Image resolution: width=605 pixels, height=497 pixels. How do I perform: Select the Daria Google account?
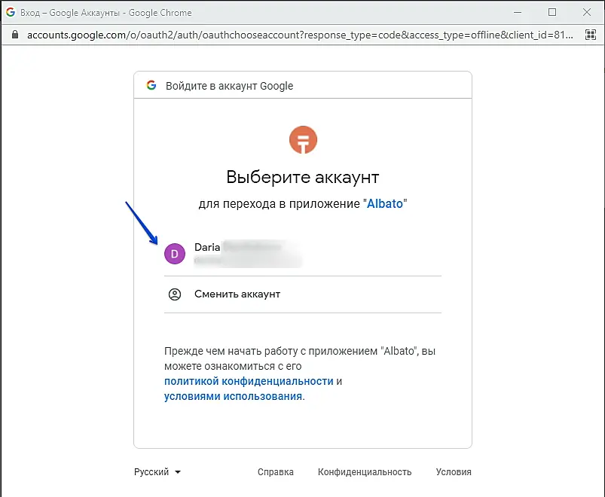point(303,254)
